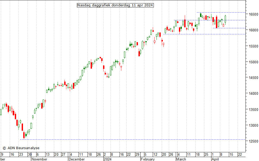The image size is (259, 161).
Task: Click the 13000 price axis label
Action: pos(253,125)
